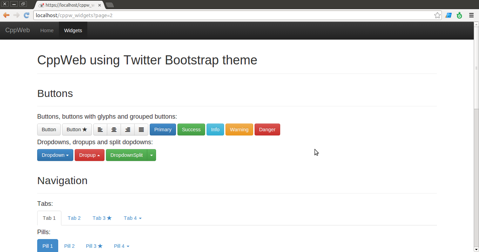The image size is (479, 252).
Task: Open the blue Dropdown button
Action: [55, 155]
